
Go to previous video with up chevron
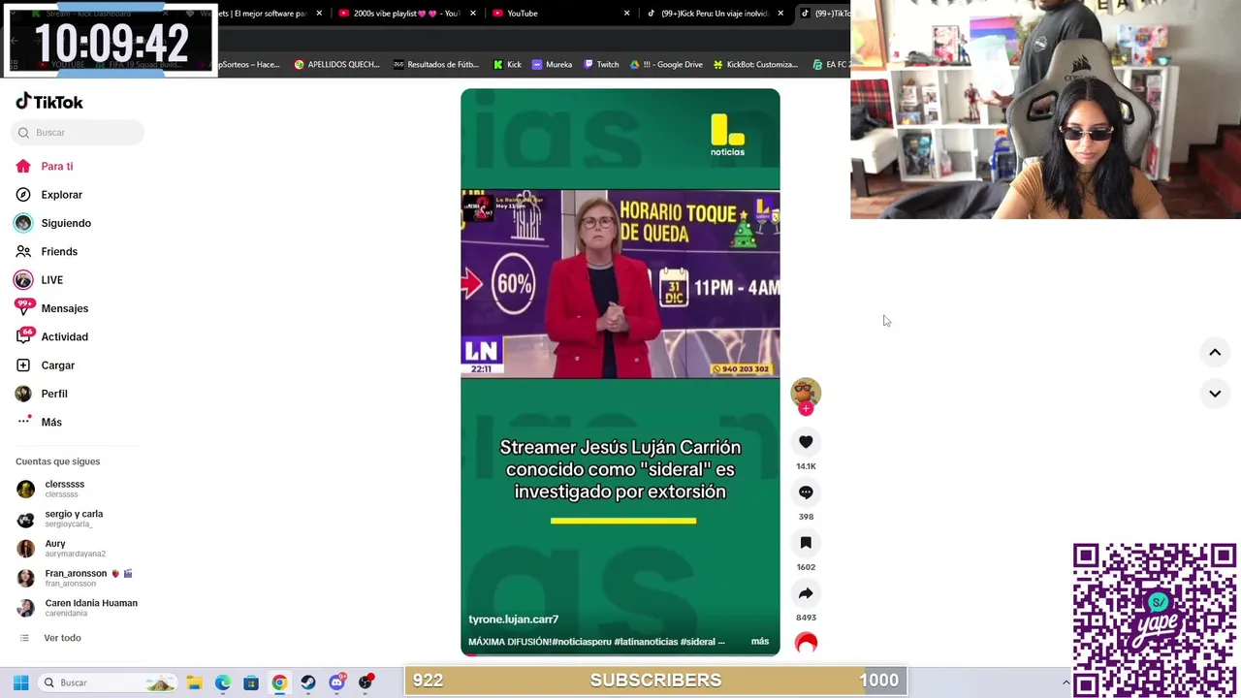[1215, 353]
